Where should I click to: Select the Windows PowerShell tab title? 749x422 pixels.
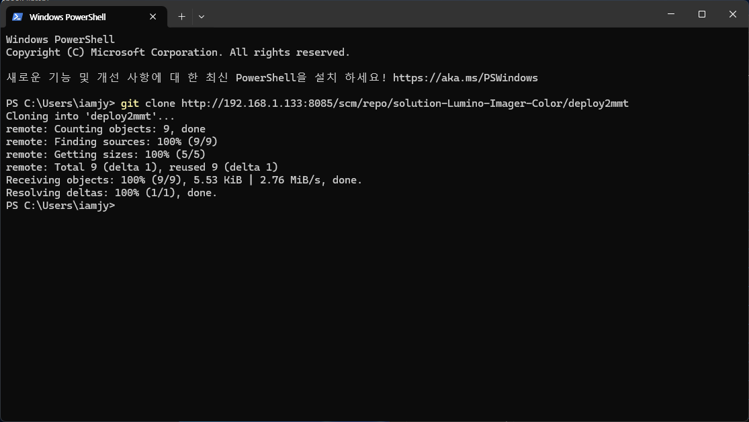point(67,17)
